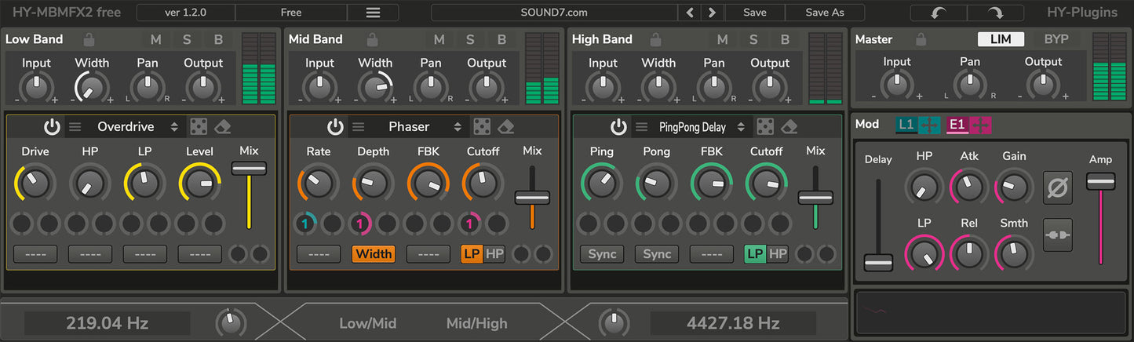Open Overdrive options list icon
This screenshot has height=342, width=1134.
[75, 126]
